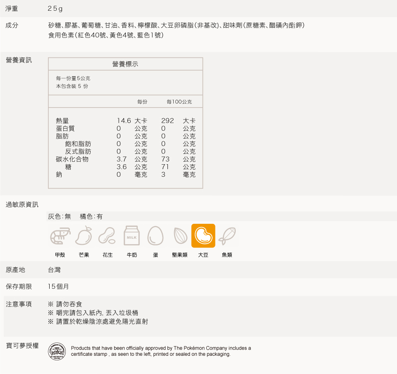This screenshot has height=374, width=397.
Task: Select the 蛋 label under egg icon
Action: 155,255
